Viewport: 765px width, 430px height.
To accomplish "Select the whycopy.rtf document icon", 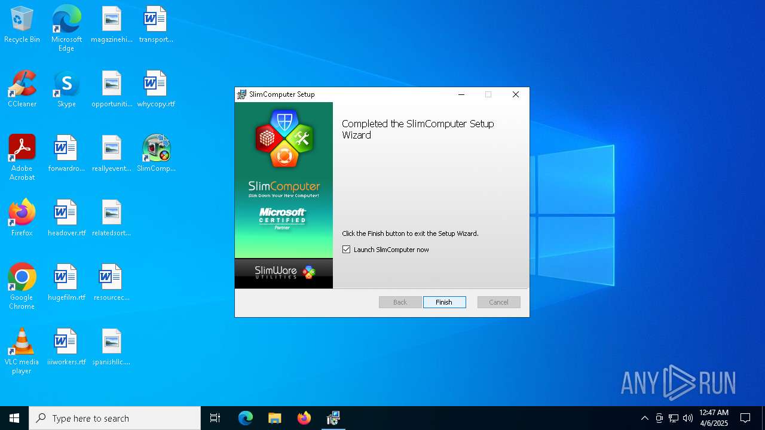I will (x=156, y=89).
